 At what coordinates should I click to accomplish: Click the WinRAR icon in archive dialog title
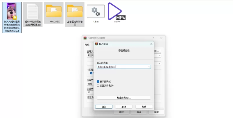tap(85, 38)
